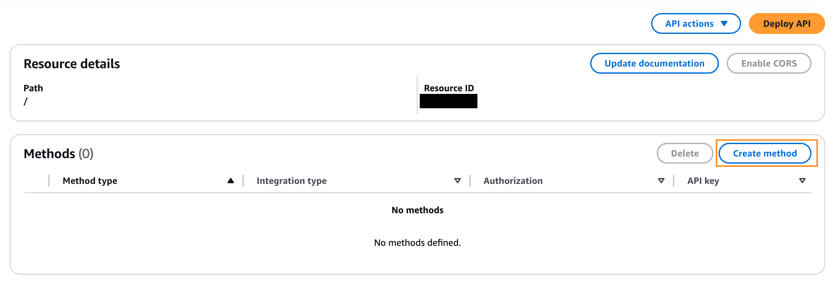Click the Method type ascending sort arrow

[x=231, y=181]
